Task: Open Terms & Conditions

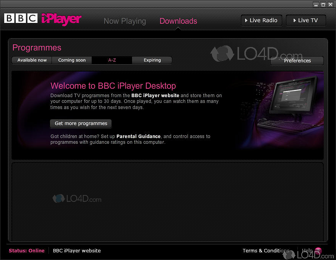Action: pyautogui.click(x=266, y=250)
